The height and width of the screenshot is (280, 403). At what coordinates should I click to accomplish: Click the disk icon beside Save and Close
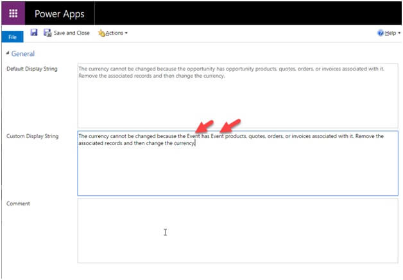[x=47, y=33]
